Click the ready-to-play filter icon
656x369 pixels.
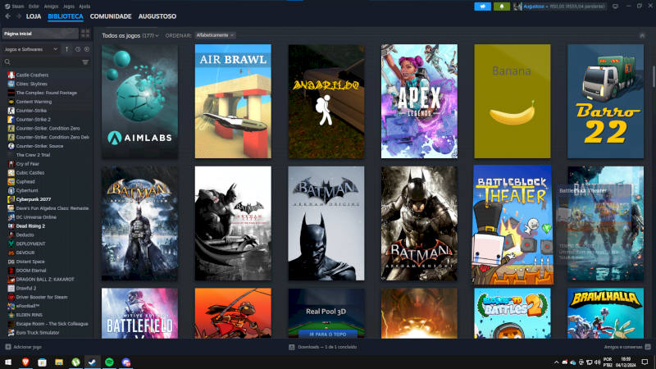pos(87,49)
